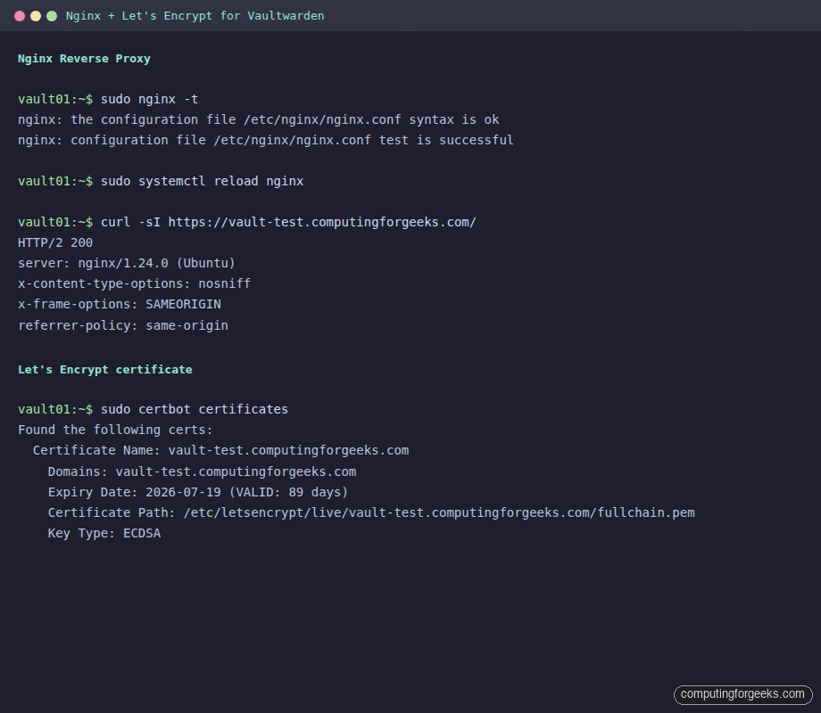The height and width of the screenshot is (713, 821).
Task: Click 'x-content-type-options: nosniff' header line
Action: click(x=135, y=284)
